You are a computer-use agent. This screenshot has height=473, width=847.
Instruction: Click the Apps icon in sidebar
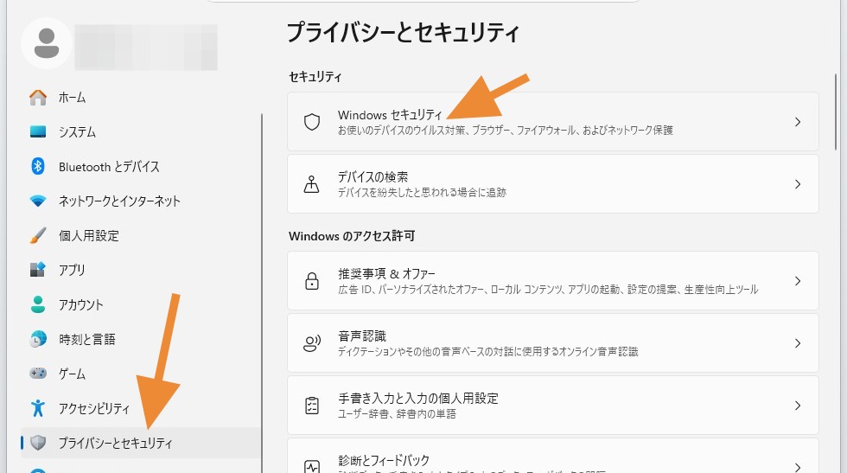pyautogui.click(x=38, y=270)
